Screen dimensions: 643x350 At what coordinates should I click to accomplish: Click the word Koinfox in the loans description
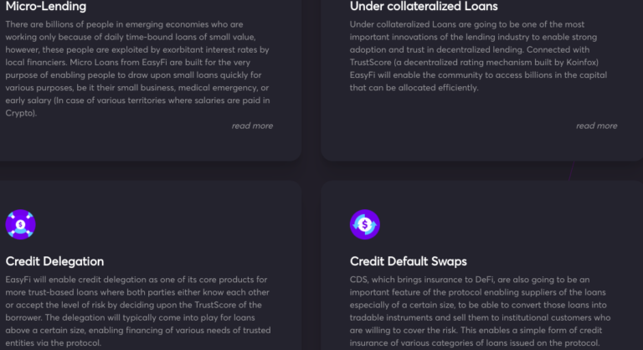pyautogui.click(x=581, y=62)
